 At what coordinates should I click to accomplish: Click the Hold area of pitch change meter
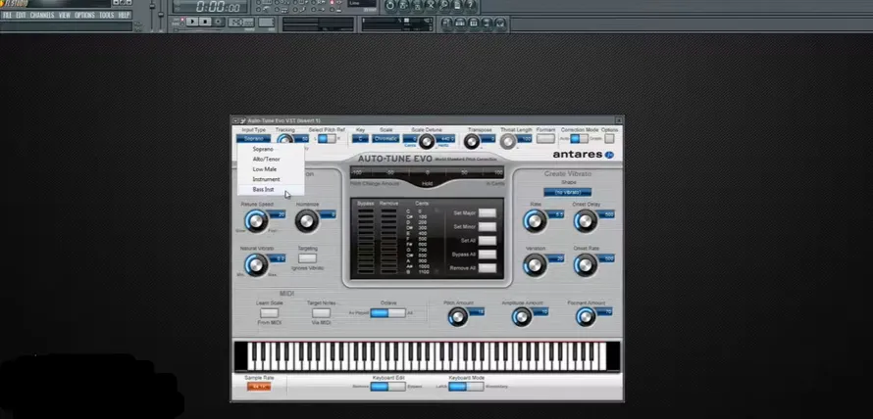pos(427,183)
